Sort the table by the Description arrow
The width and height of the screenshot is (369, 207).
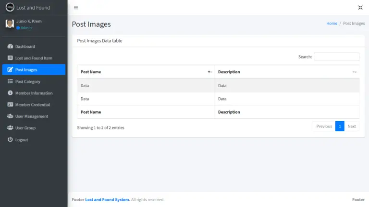(x=355, y=72)
